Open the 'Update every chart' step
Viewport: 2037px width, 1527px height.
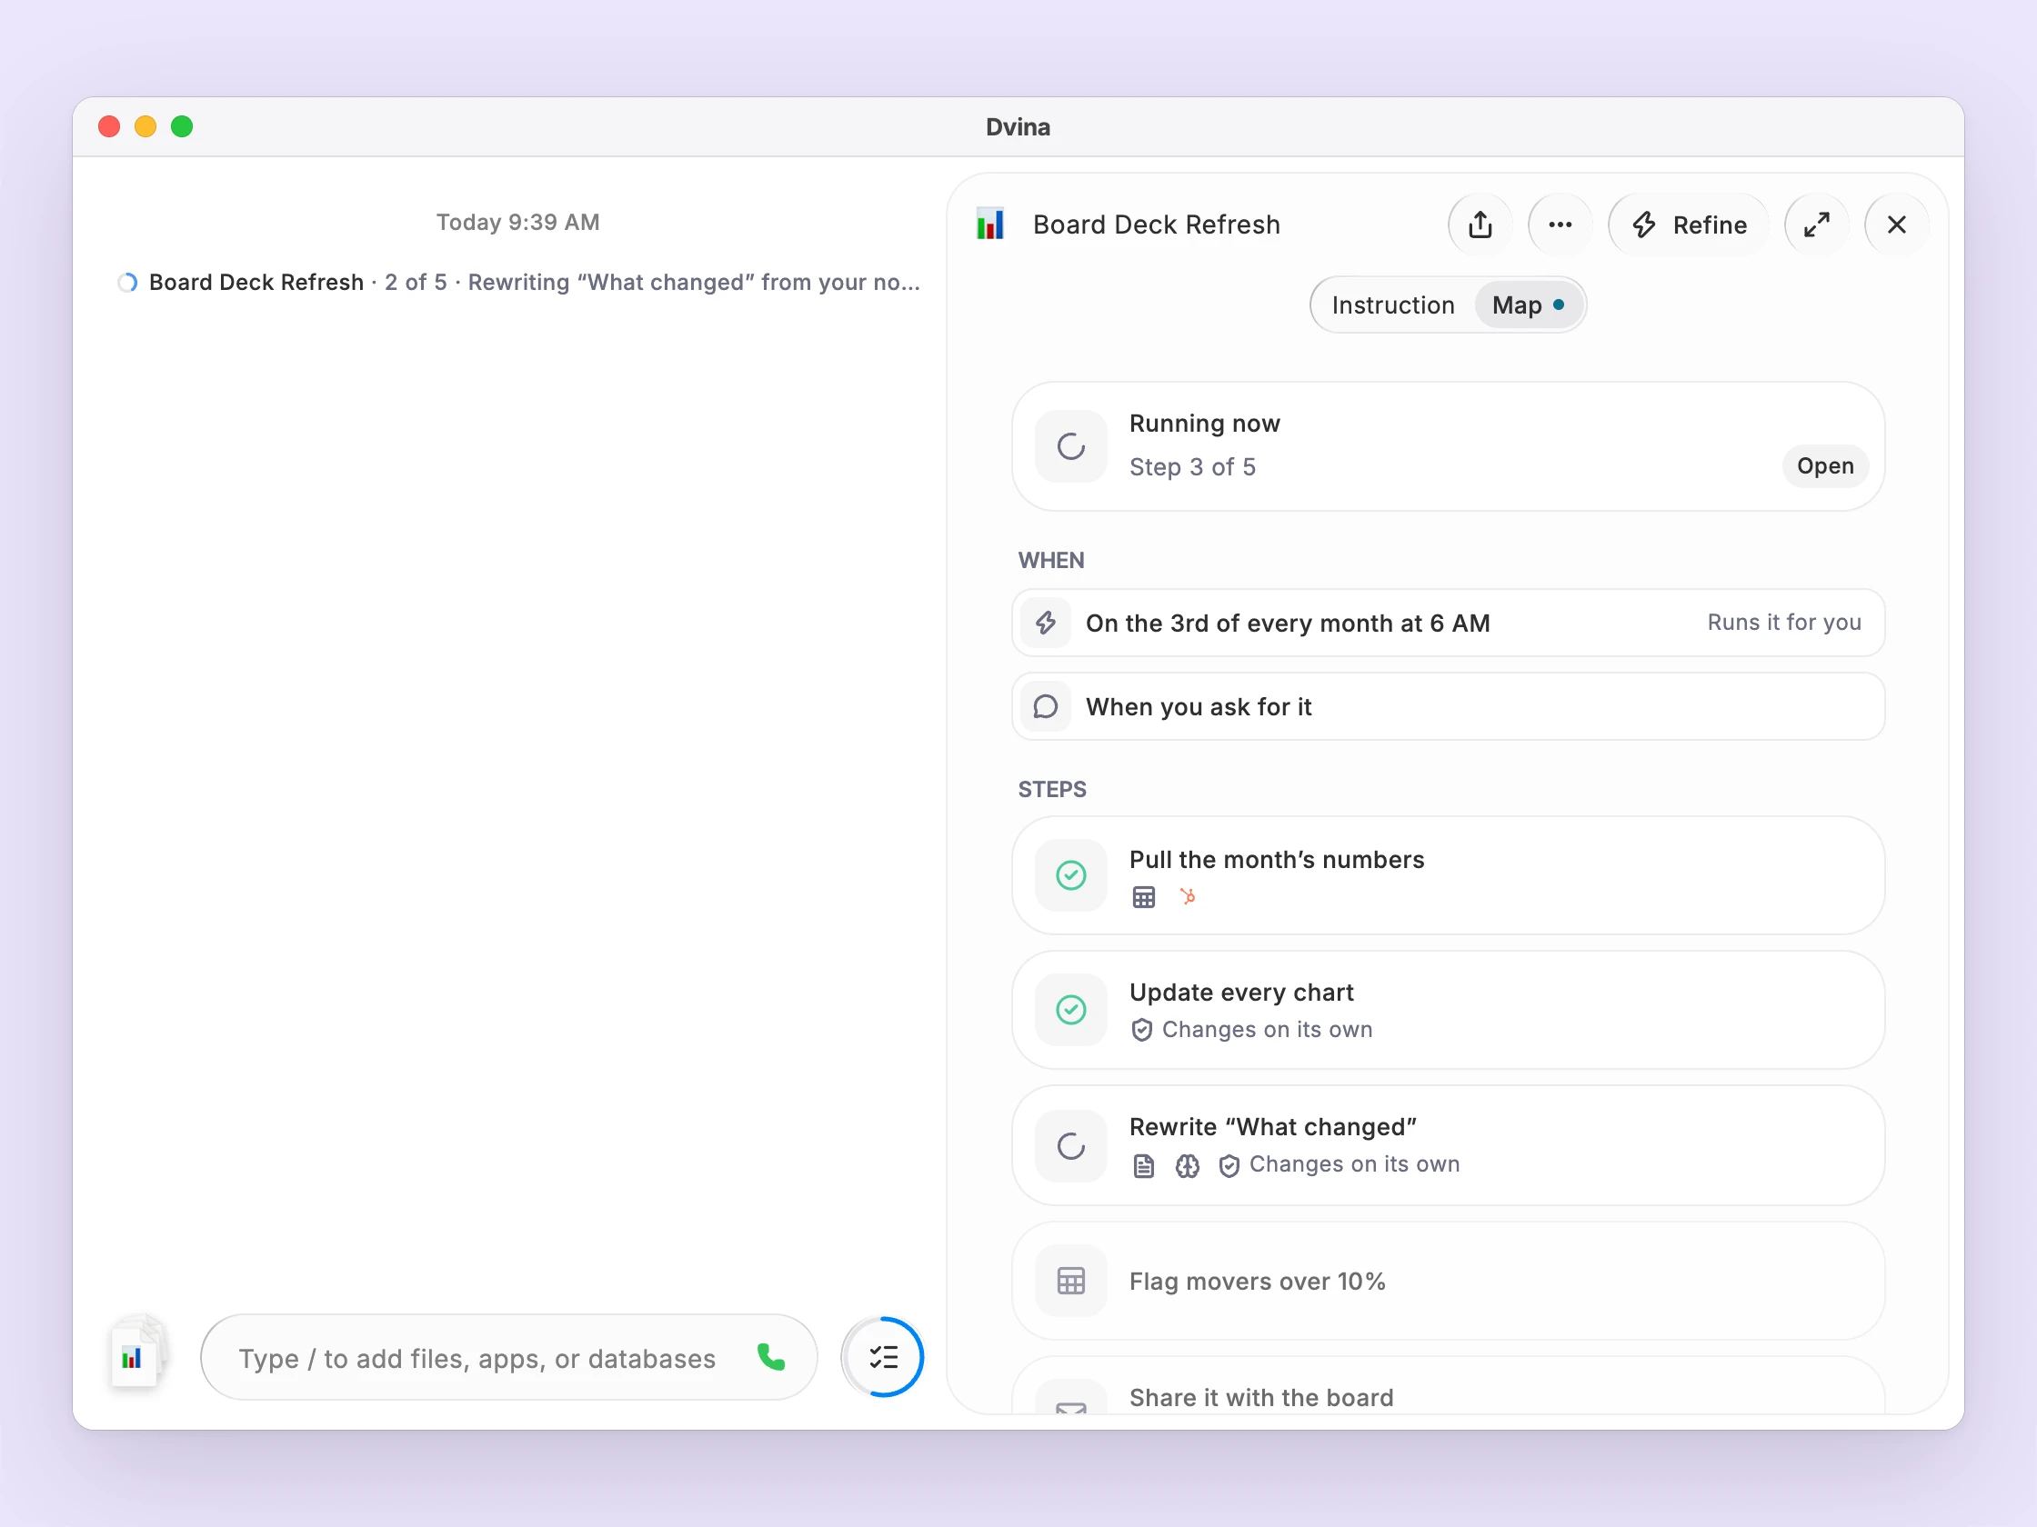(x=1448, y=1010)
